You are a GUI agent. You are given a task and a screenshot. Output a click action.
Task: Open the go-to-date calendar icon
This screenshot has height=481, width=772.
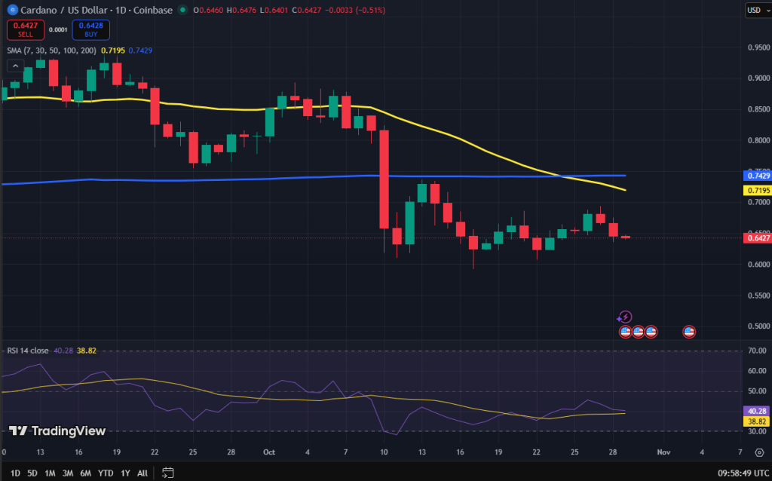click(x=168, y=473)
